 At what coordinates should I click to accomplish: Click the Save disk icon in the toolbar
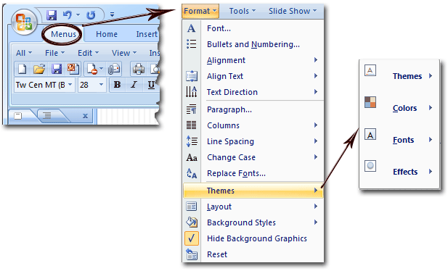pyautogui.click(x=57, y=69)
